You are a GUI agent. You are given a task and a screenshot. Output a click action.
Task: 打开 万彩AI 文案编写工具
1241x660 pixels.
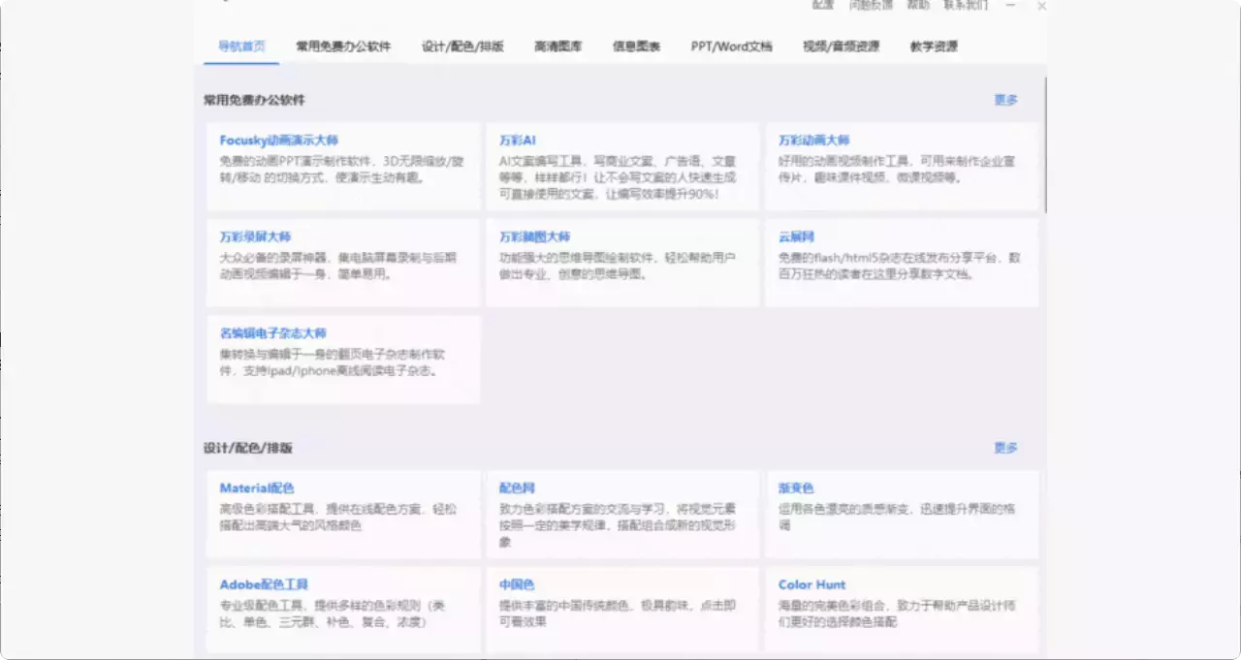point(518,139)
